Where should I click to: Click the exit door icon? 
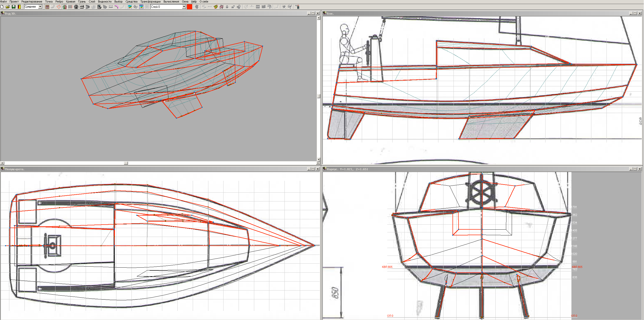[x=19, y=7]
